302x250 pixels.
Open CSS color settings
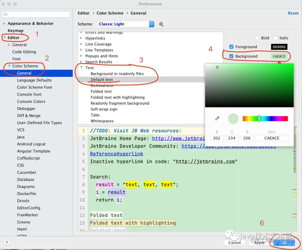20,165
